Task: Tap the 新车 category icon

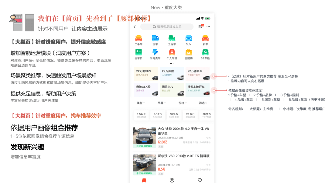Action: (205, 38)
